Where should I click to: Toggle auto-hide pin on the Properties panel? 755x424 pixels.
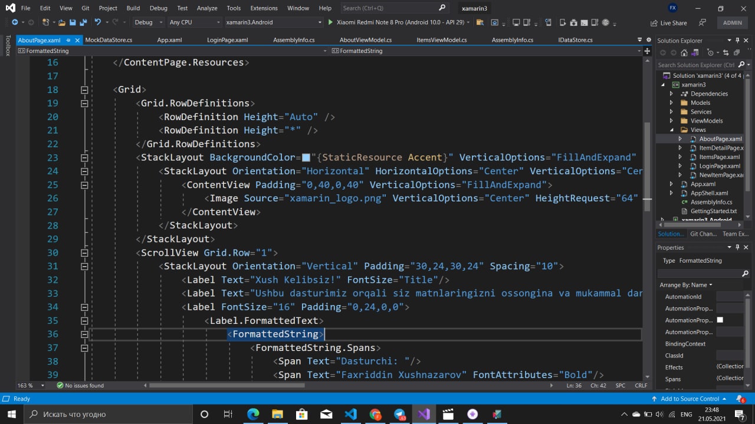(737, 247)
